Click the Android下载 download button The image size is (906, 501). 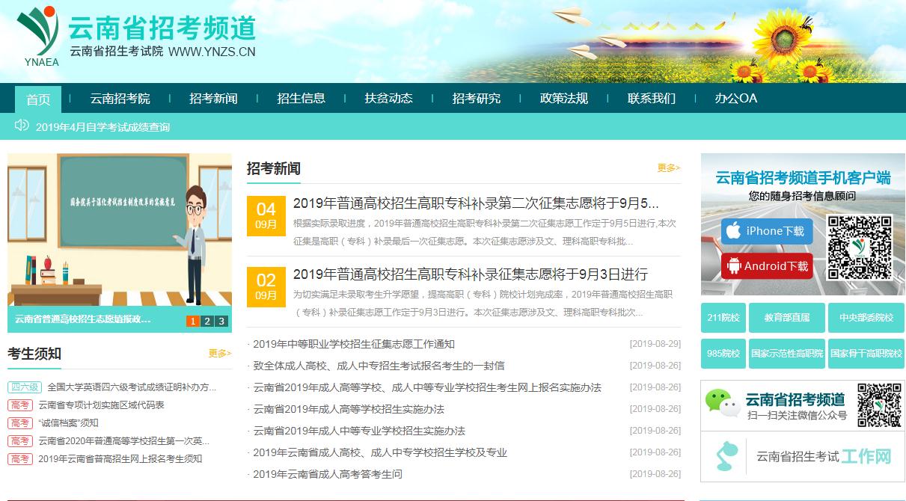coord(767,266)
